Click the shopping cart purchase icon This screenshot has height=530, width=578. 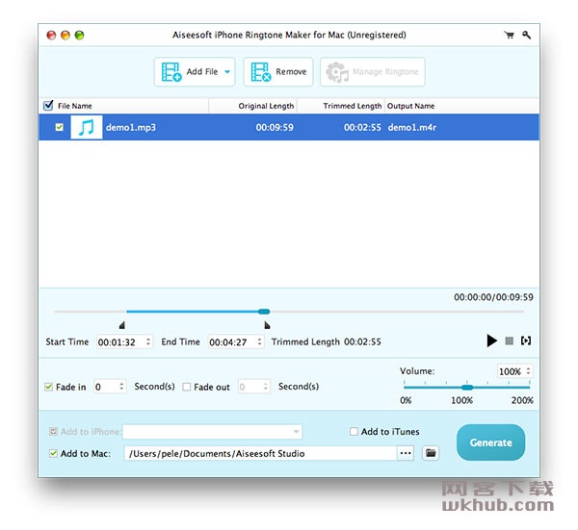tap(509, 35)
